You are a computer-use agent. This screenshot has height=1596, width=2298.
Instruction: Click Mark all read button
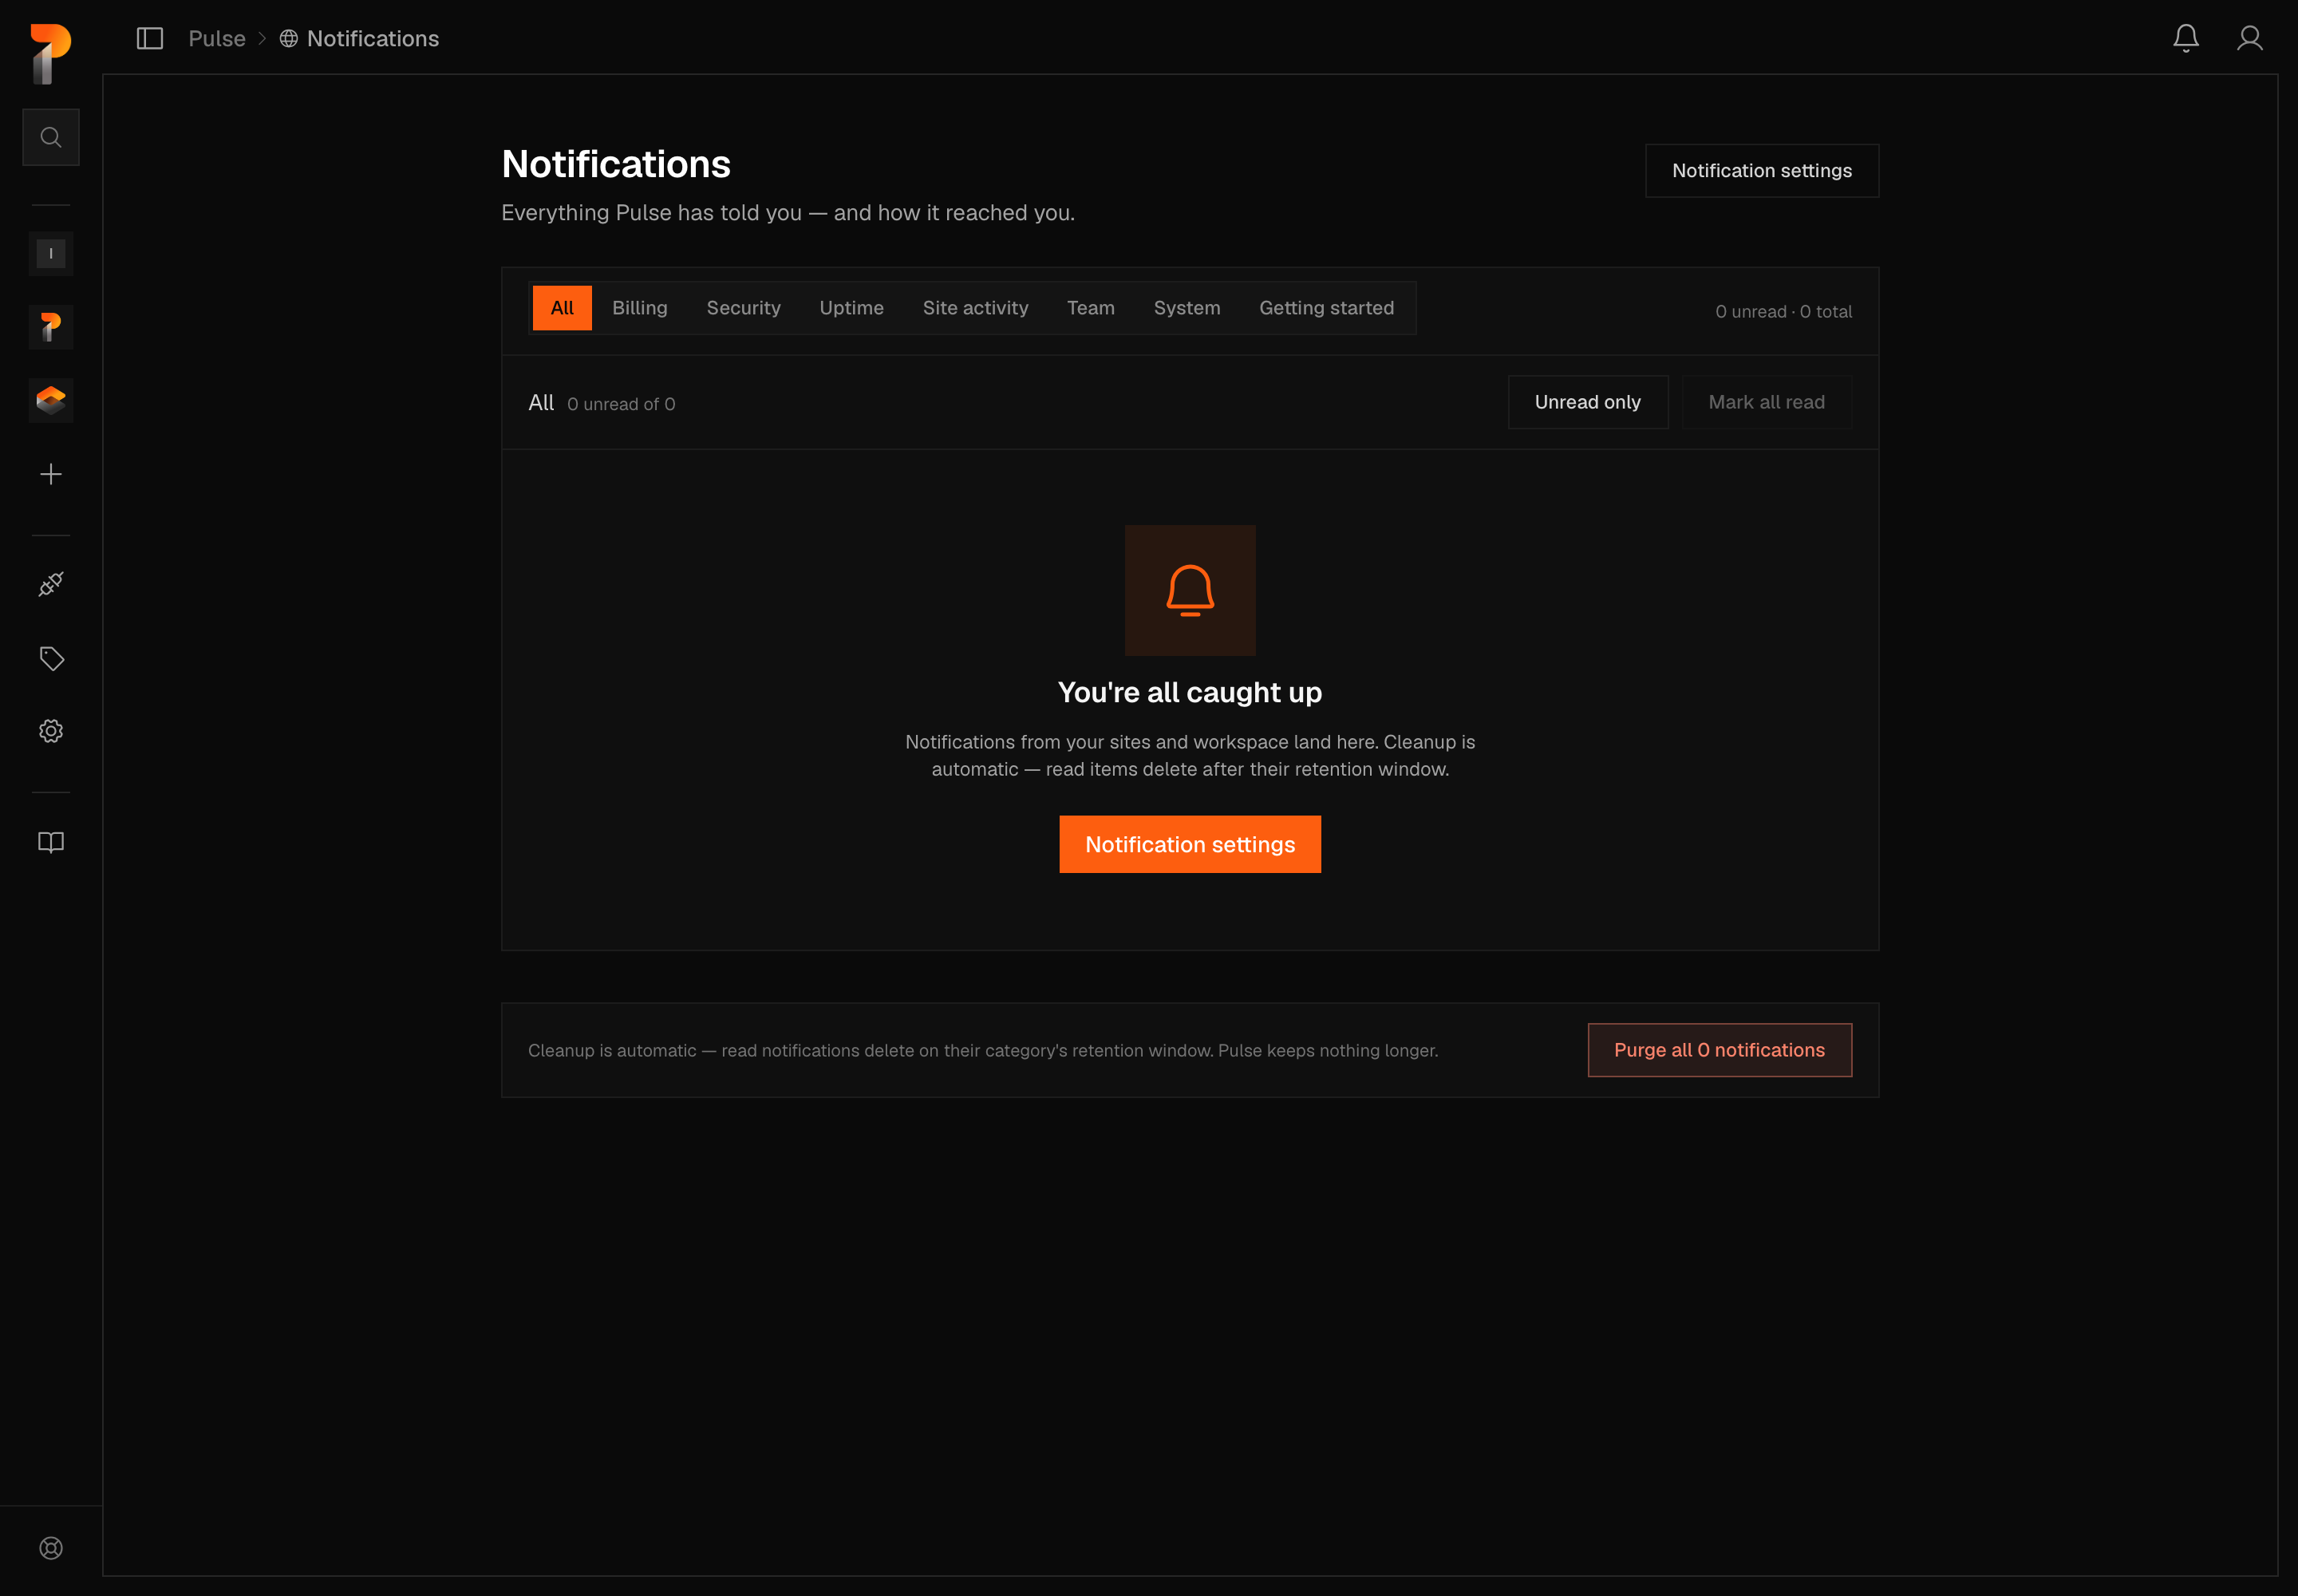(1767, 402)
